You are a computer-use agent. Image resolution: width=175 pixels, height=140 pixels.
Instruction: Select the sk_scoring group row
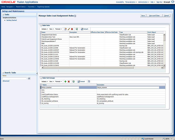(x=103, y=103)
